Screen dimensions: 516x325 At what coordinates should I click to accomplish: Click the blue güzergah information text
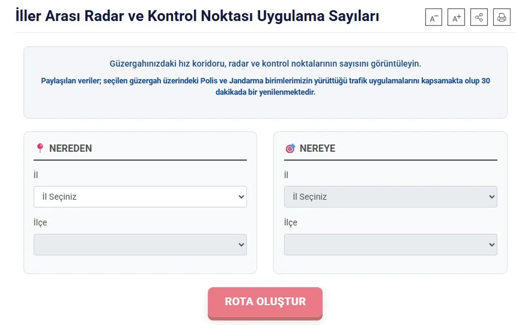pyautogui.click(x=266, y=63)
